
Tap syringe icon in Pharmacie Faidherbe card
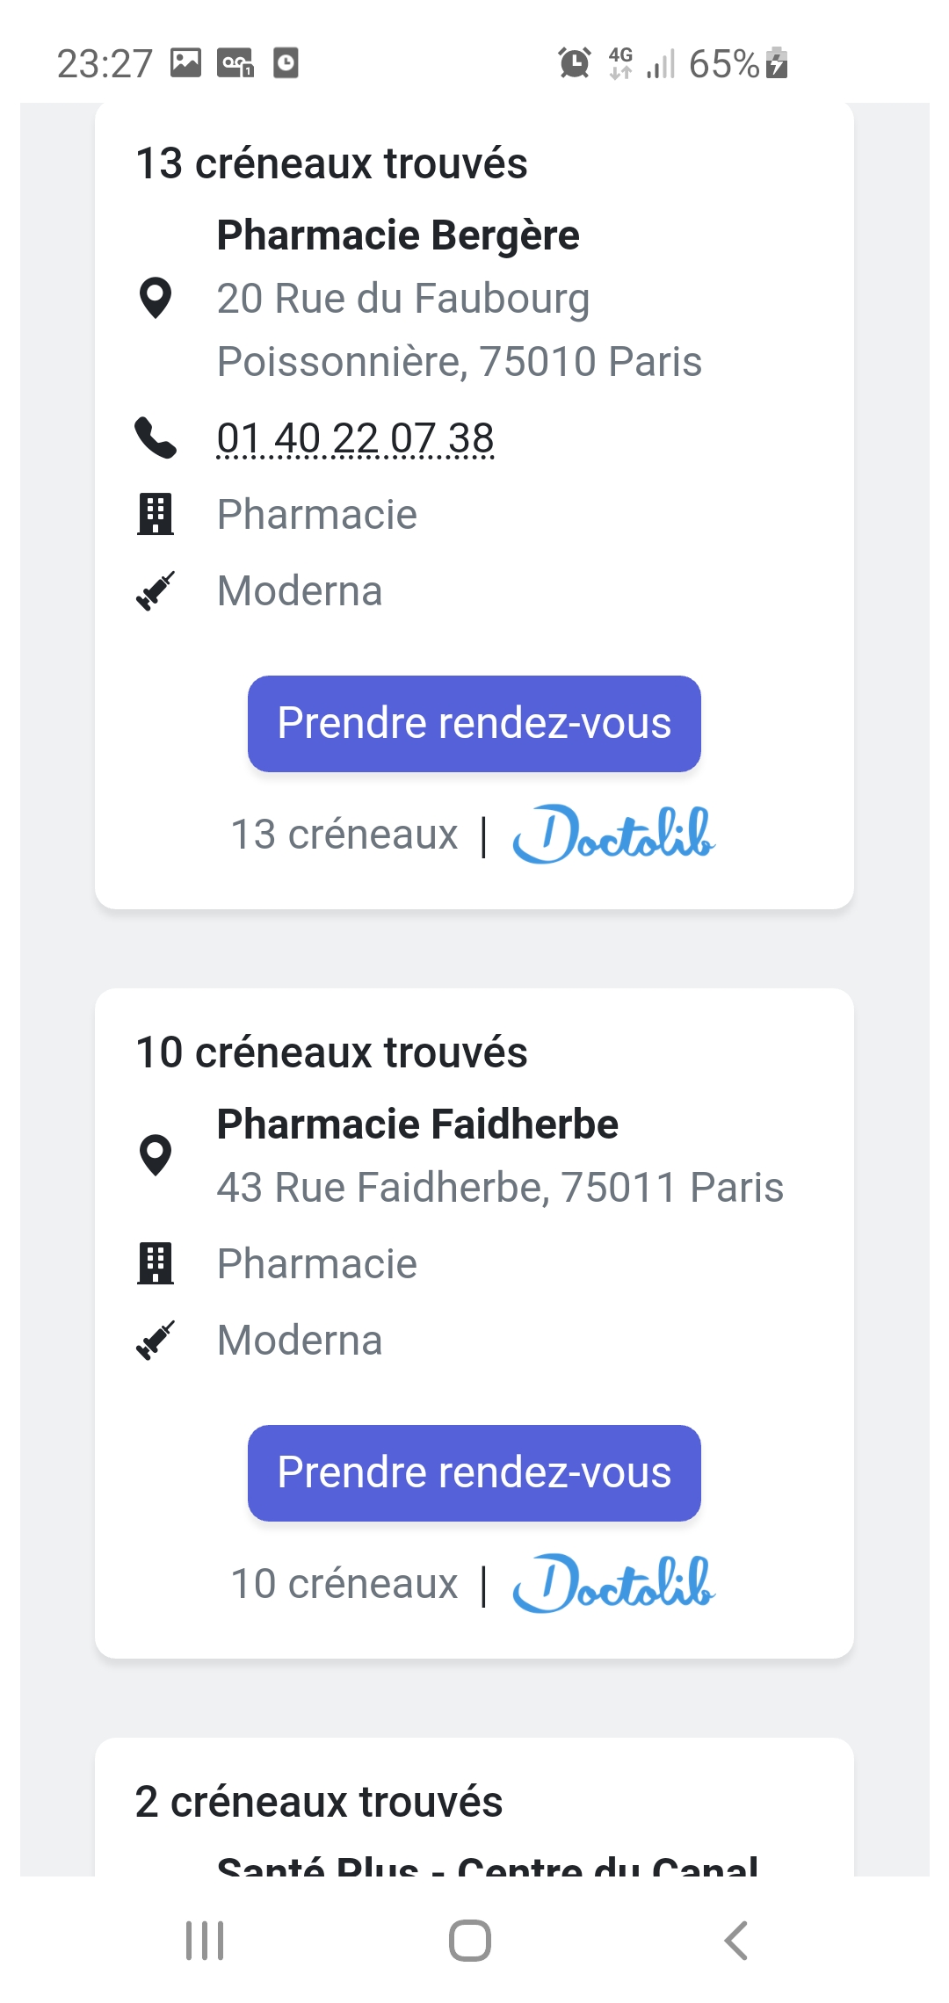pyautogui.click(x=156, y=1340)
